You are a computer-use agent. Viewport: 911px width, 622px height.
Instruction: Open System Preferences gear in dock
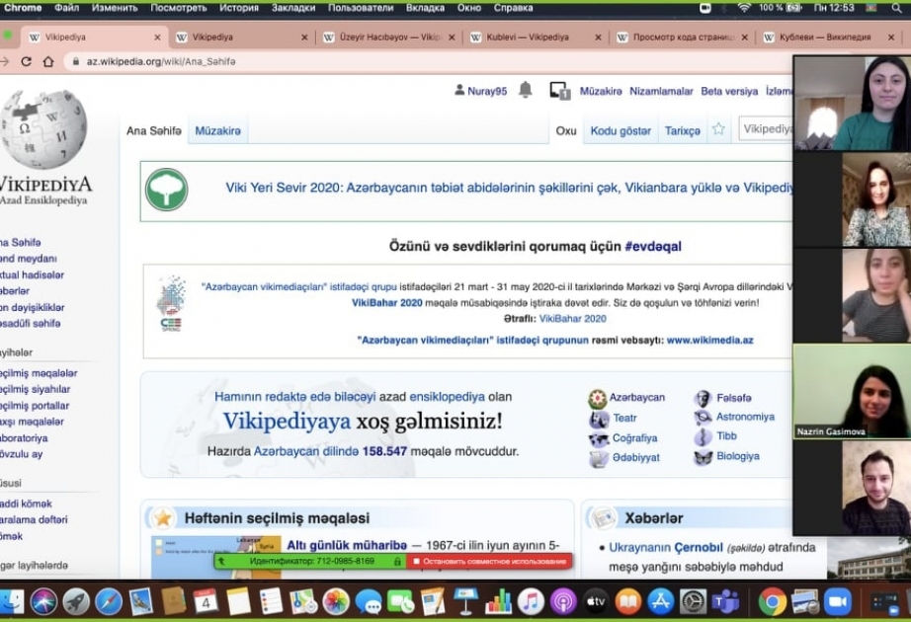pos(693,601)
